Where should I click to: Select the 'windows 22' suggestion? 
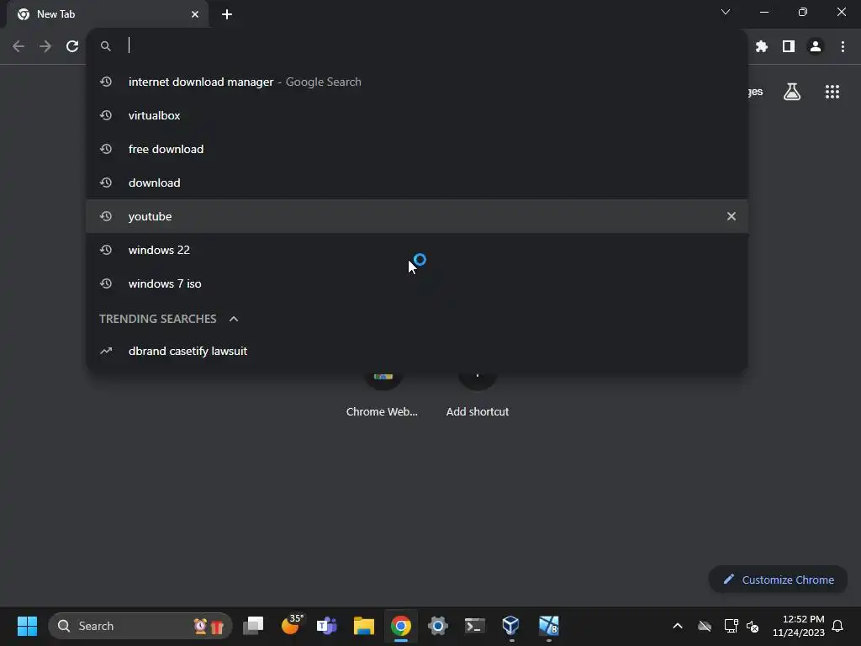(x=417, y=250)
